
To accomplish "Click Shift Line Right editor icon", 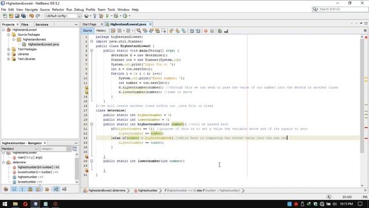I will click(x=198, y=31).
